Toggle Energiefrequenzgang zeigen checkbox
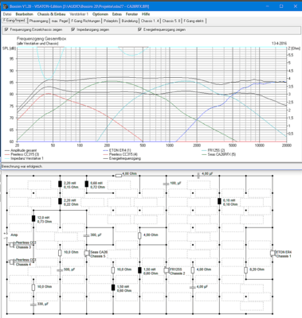Viewport: 302px width, 318px height. 139,29
